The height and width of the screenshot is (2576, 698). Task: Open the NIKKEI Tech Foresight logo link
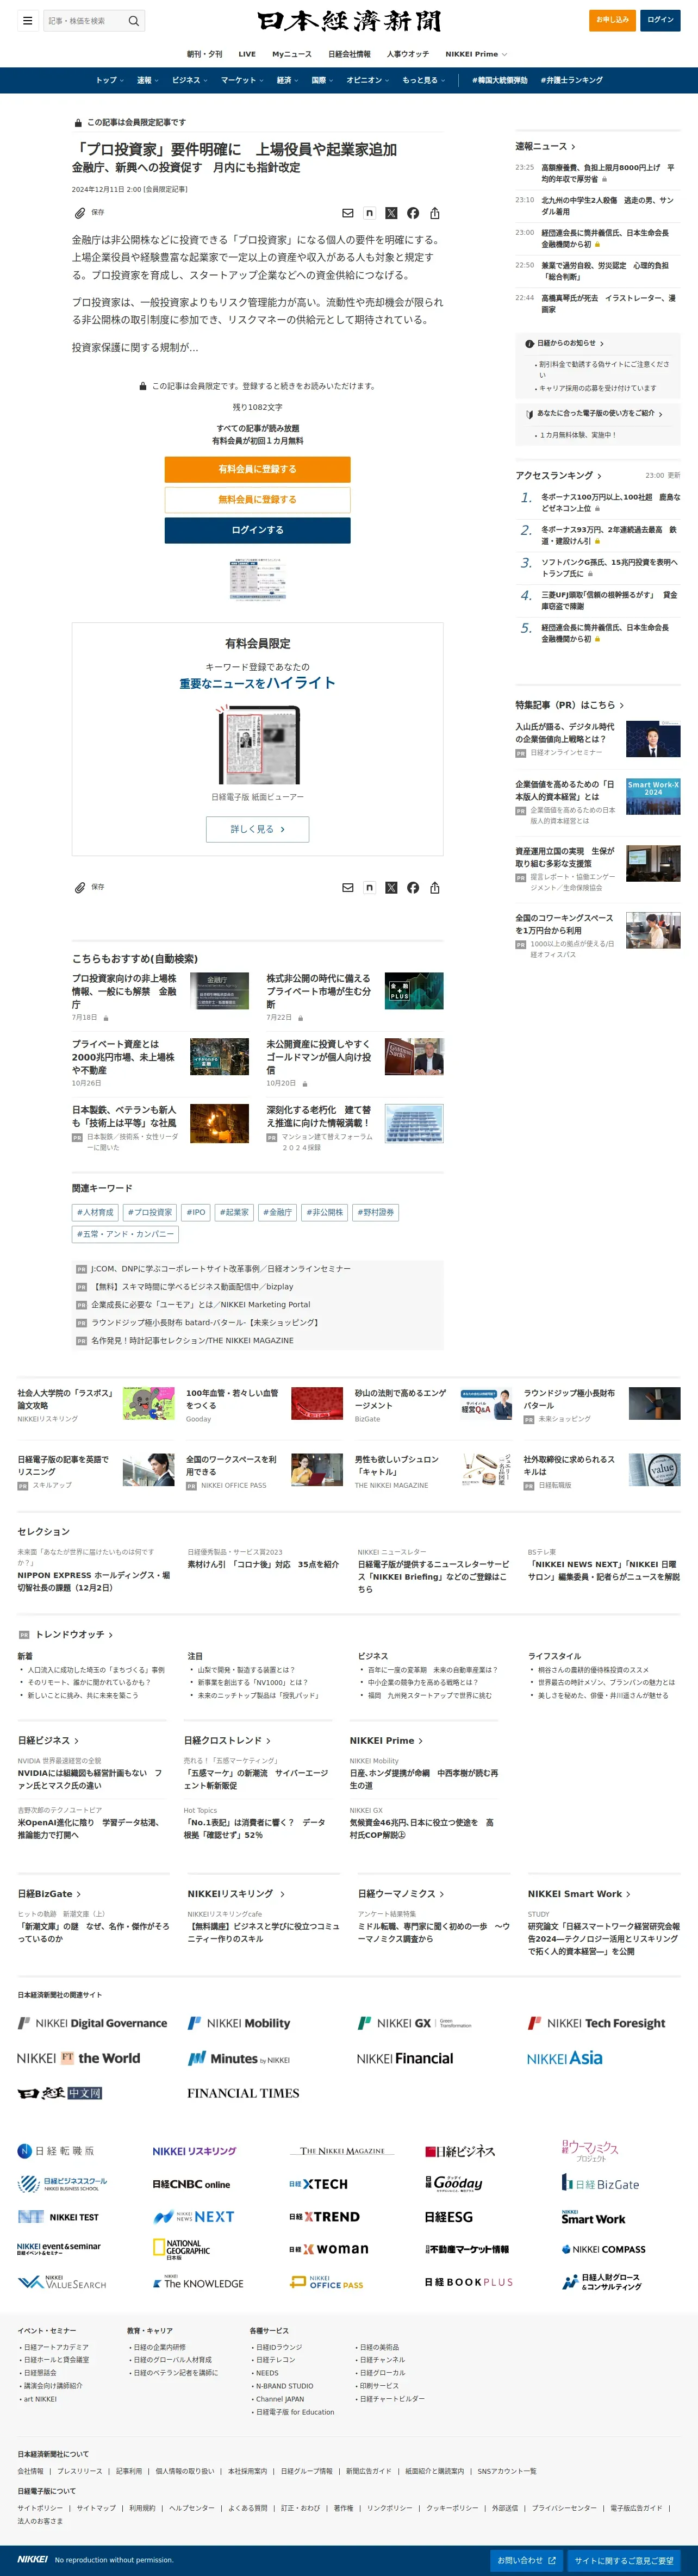(596, 2023)
